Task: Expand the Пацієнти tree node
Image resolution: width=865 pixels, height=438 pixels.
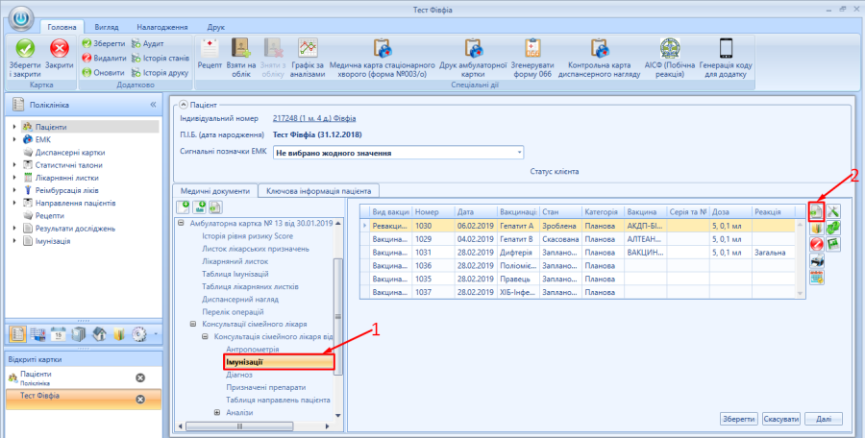Action: pos(14,127)
